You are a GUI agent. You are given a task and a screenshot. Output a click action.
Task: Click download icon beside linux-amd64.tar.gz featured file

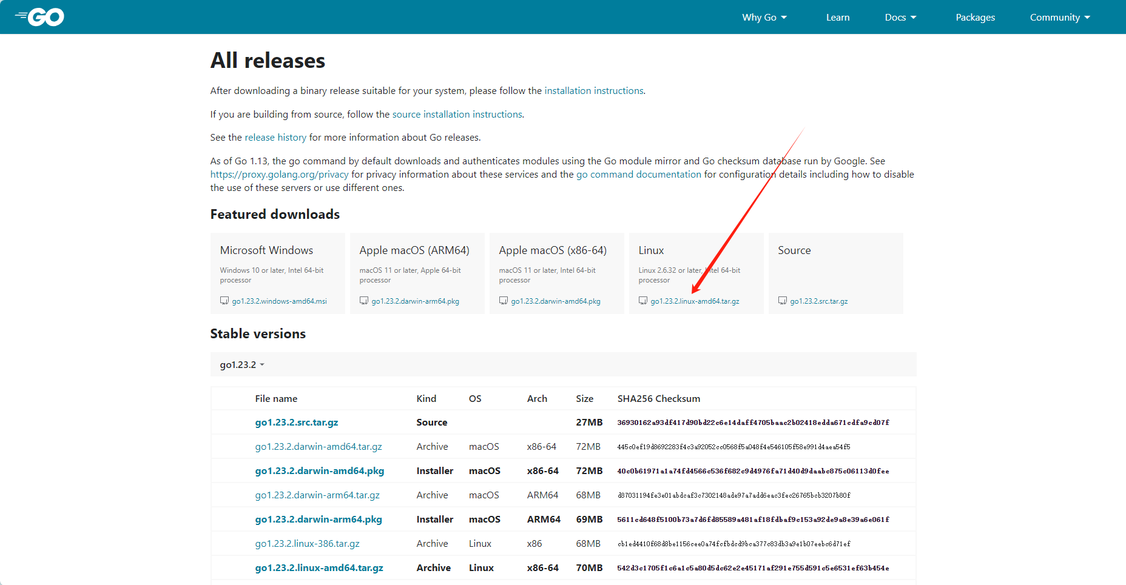pos(643,301)
